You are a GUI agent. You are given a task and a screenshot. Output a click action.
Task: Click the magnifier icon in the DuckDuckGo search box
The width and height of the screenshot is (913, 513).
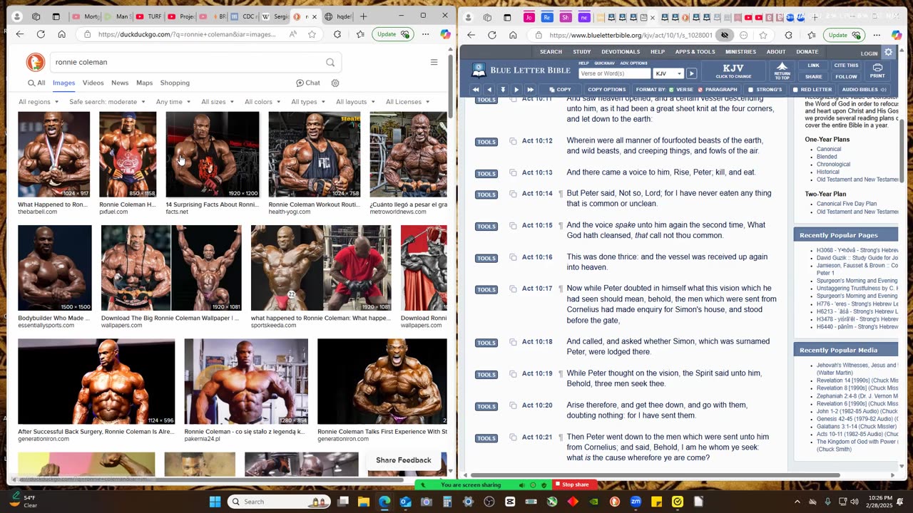330,63
